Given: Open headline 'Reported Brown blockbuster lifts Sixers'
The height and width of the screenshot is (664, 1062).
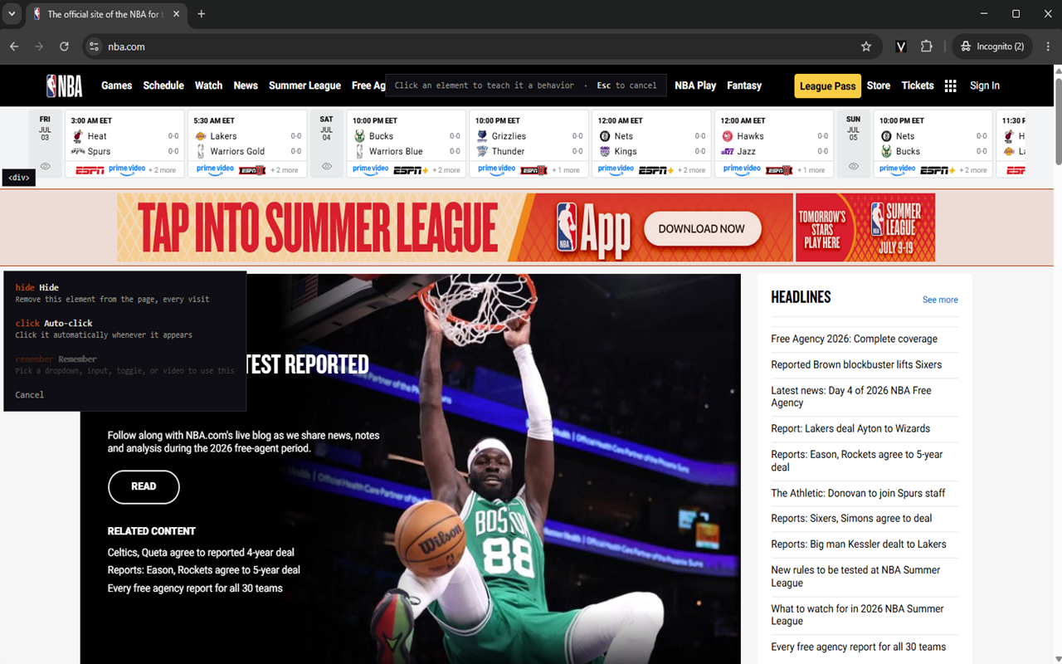Looking at the screenshot, I should (856, 365).
